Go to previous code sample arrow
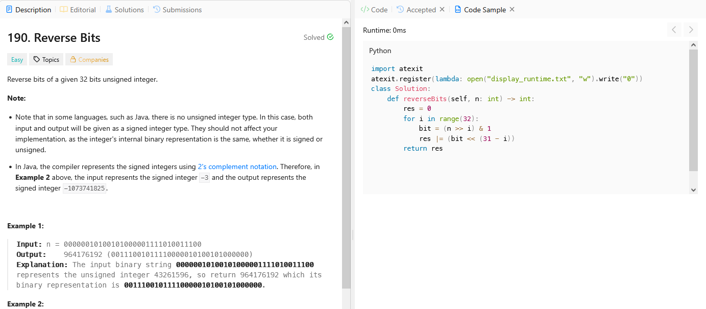The height and width of the screenshot is (309, 706). [x=674, y=30]
